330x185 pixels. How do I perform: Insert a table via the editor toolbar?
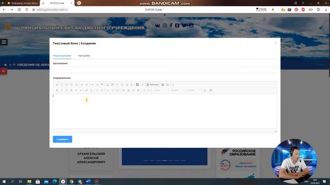[x=112, y=84]
